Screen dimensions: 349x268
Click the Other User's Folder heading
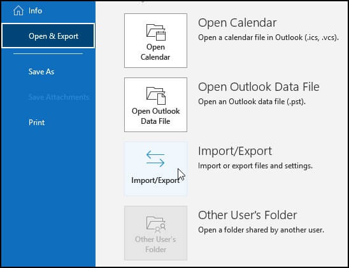click(248, 215)
